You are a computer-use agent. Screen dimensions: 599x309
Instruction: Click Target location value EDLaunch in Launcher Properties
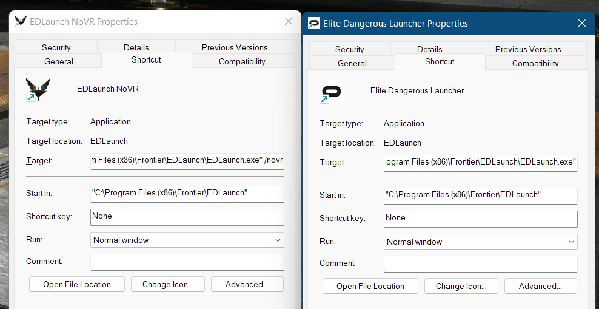click(x=402, y=143)
